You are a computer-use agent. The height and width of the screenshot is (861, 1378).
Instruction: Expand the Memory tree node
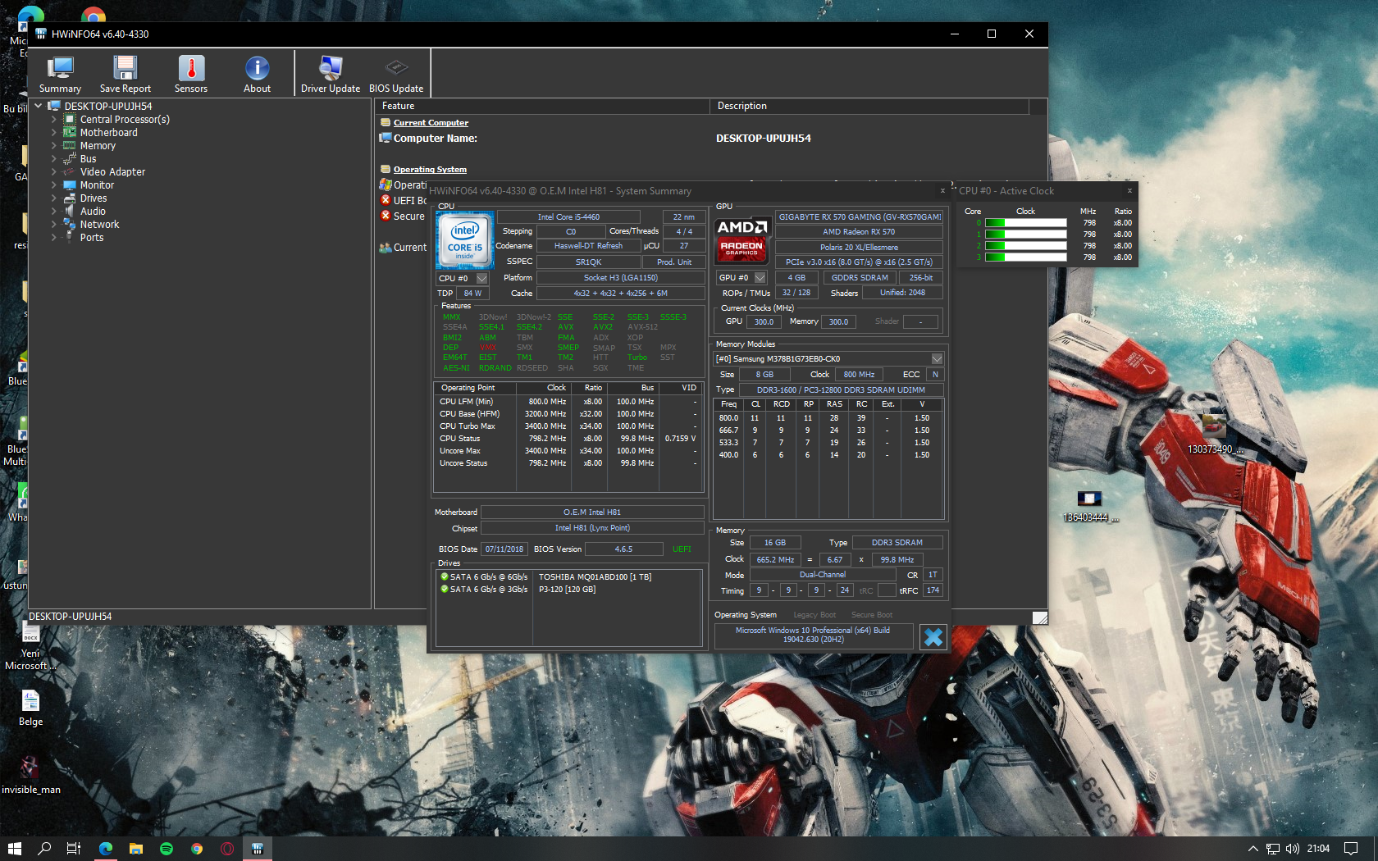(54, 146)
